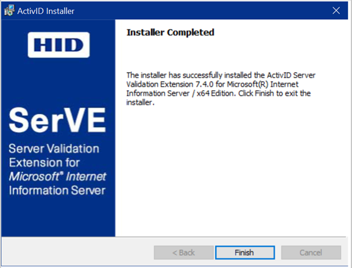Viewport: 352px width, 268px height.
Task: Click the SerVE product name graphic
Action: 57,120
